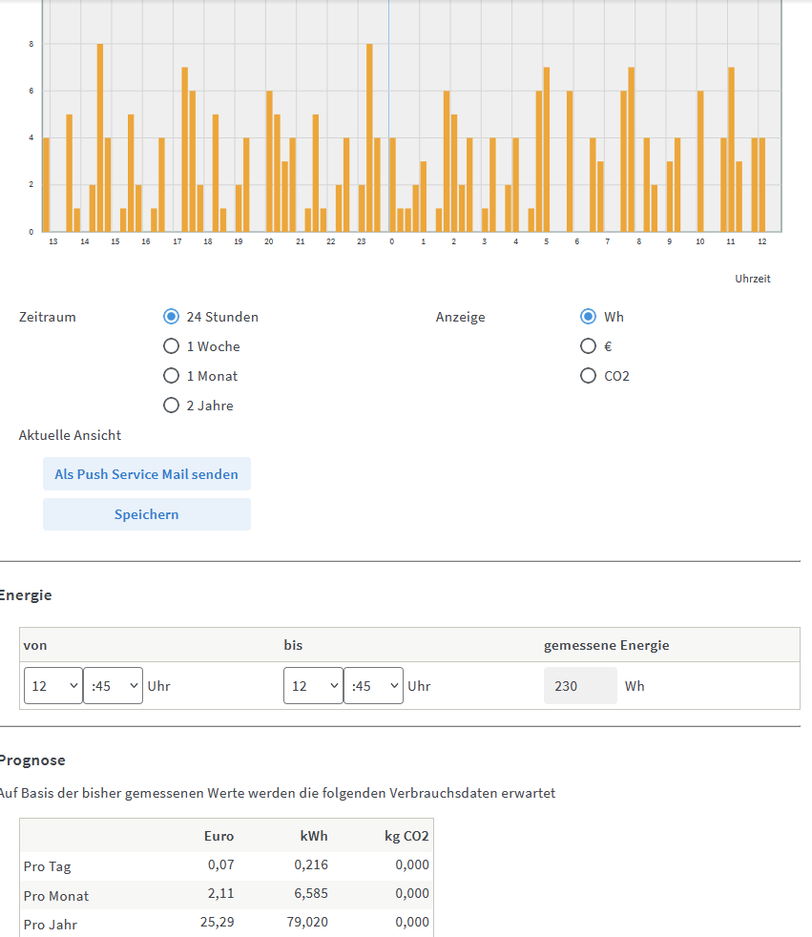
Task: Switch period to 2 Jahre
Action: [x=171, y=406]
